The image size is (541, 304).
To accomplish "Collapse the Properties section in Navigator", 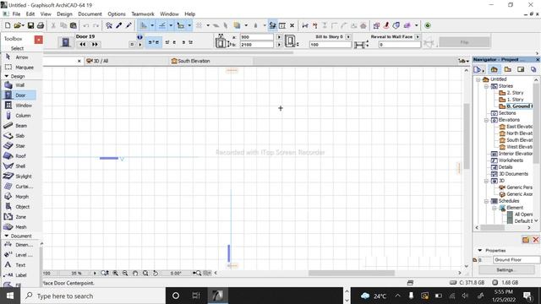I will [480, 250].
